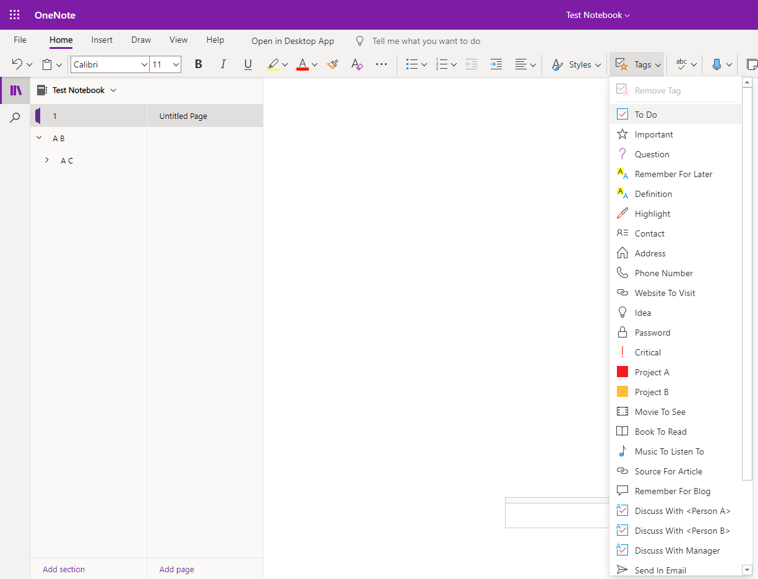Click the Search magnifier icon in sidebar
This screenshot has width=758, height=579.
tap(15, 118)
